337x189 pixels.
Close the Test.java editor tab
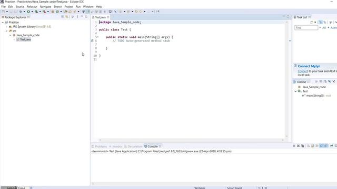pyautogui.click(x=108, y=17)
